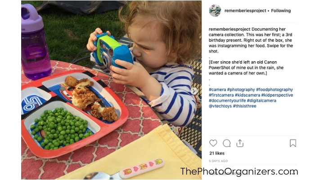Open the #digitalcamera hashtag
Viewport: 324px width, 180px height.
(261, 101)
